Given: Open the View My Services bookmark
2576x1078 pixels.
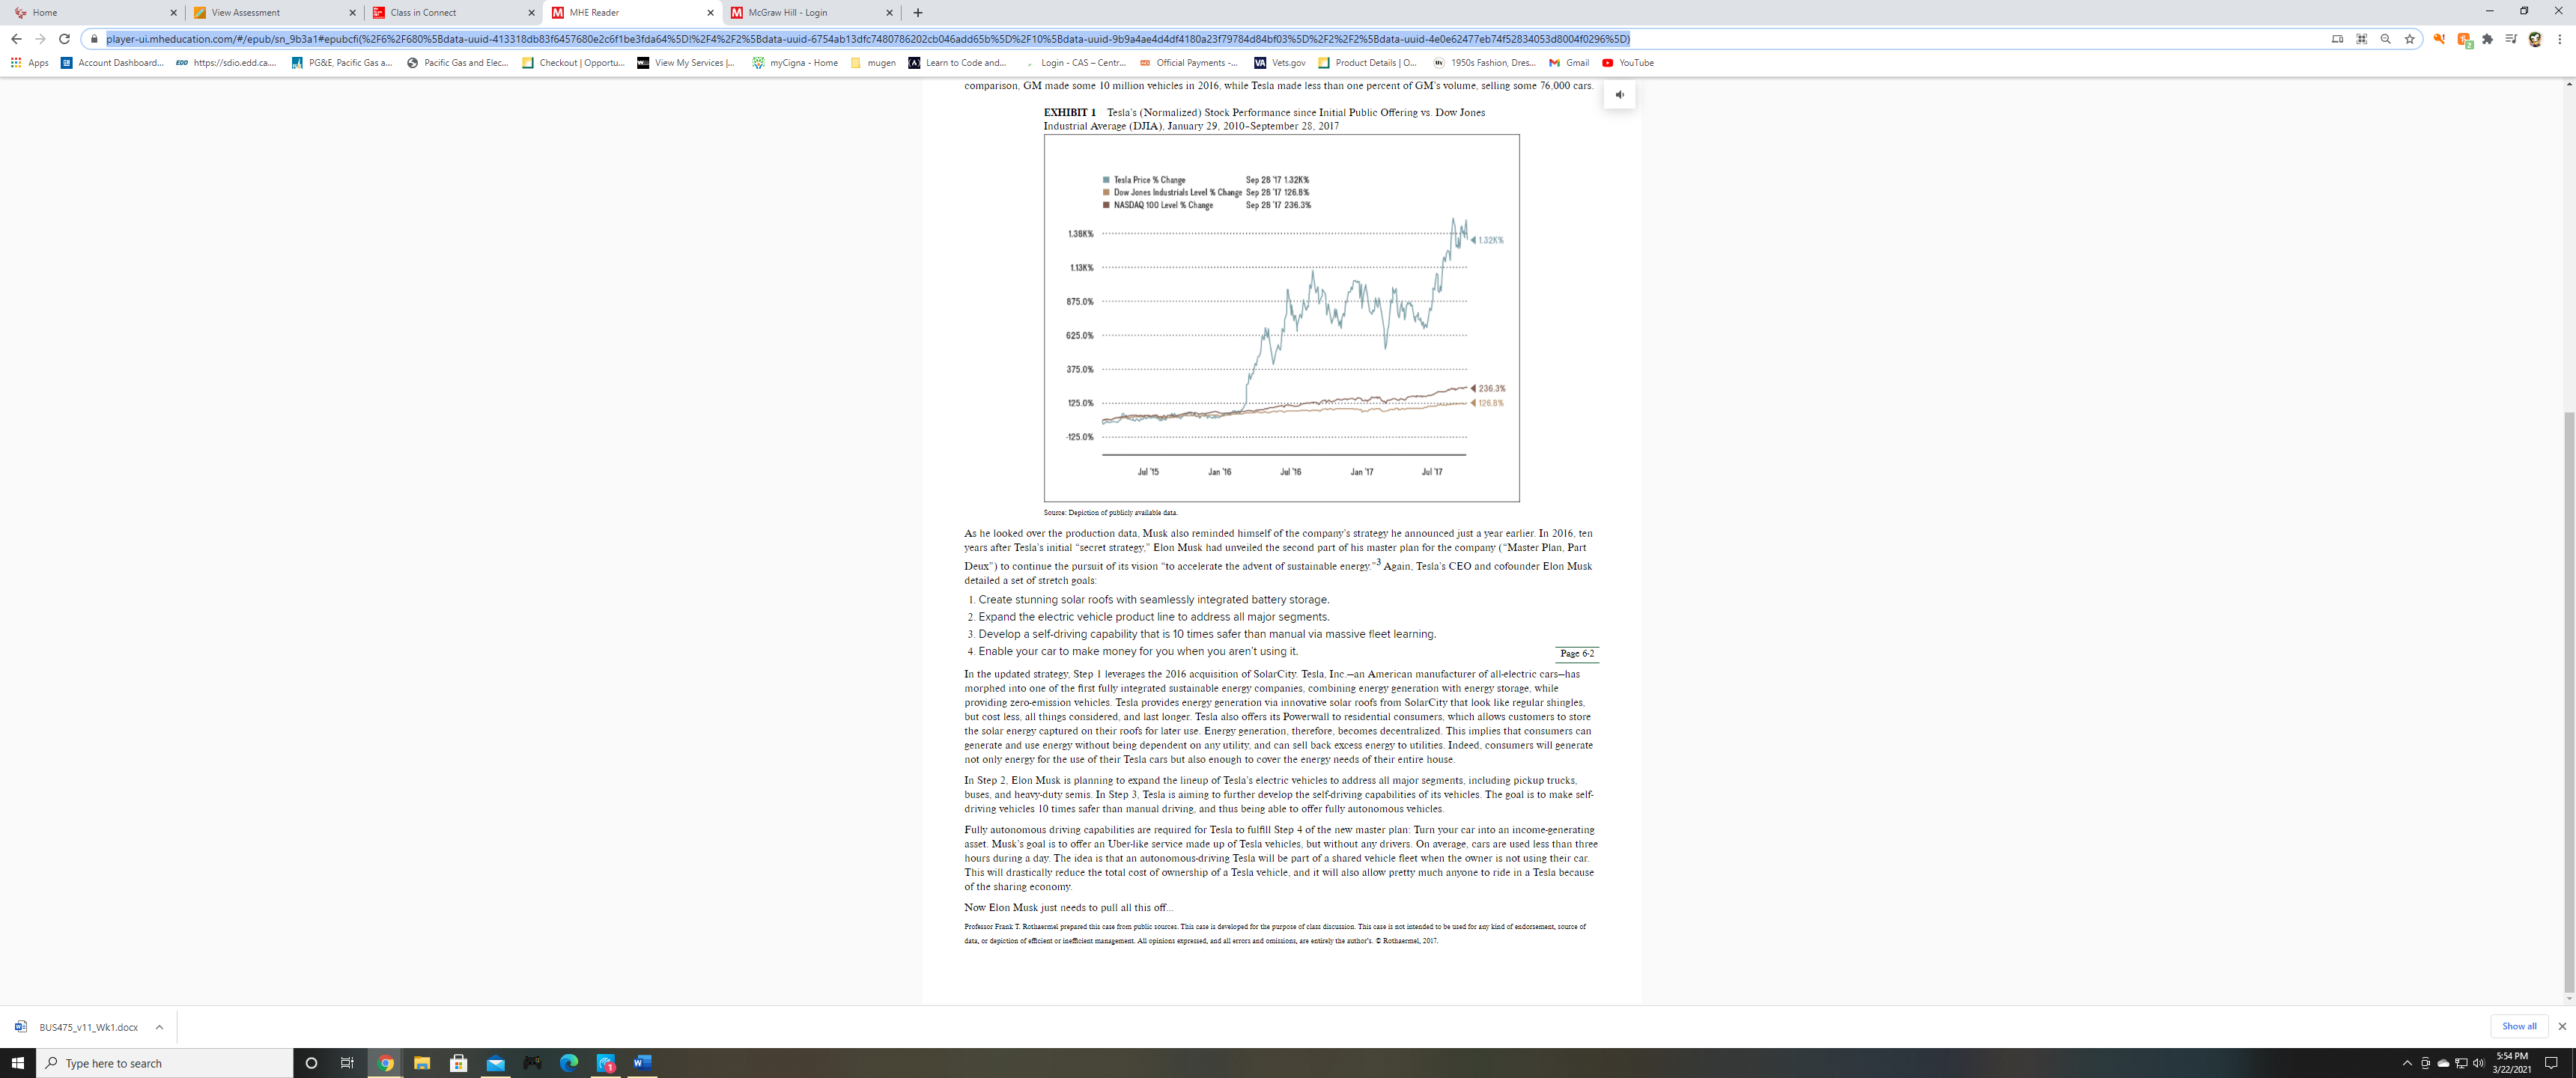Looking at the screenshot, I should point(687,63).
